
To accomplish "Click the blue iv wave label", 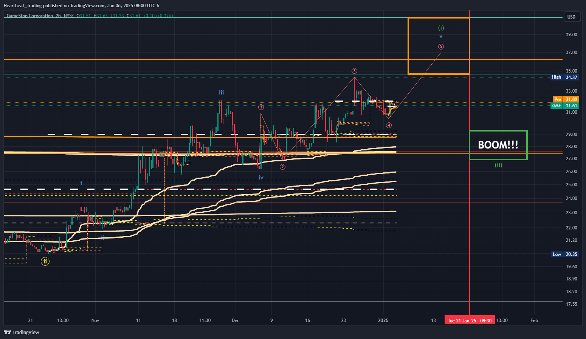I will point(261,178).
